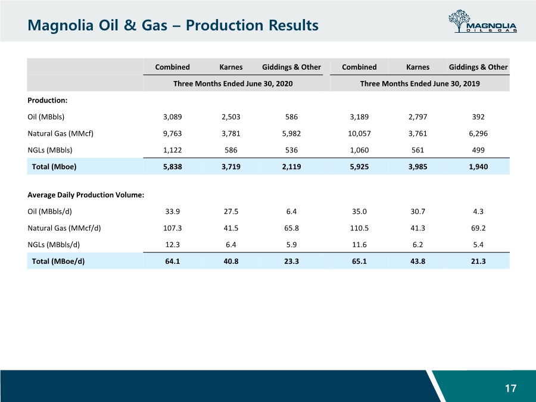Select 'Three Months Ended June 30, 2020' header
Viewport: 536px width, 402px height.
[x=233, y=84]
